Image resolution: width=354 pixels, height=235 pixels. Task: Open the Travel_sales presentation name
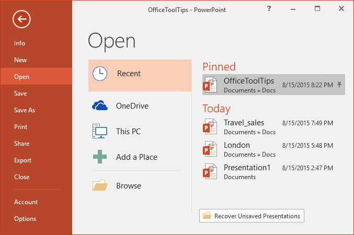click(244, 123)
